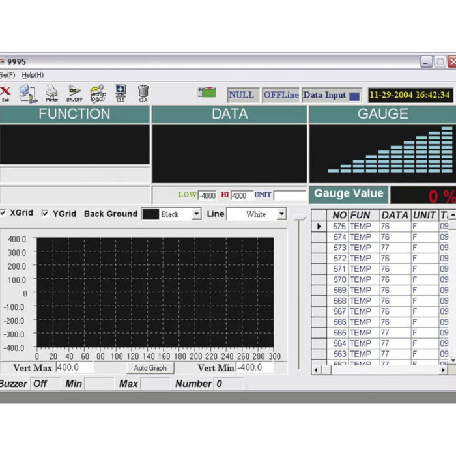Click the Save/Load toolbar icon
The height and width of the screenshot is (456, 456).
coord(98,93)
